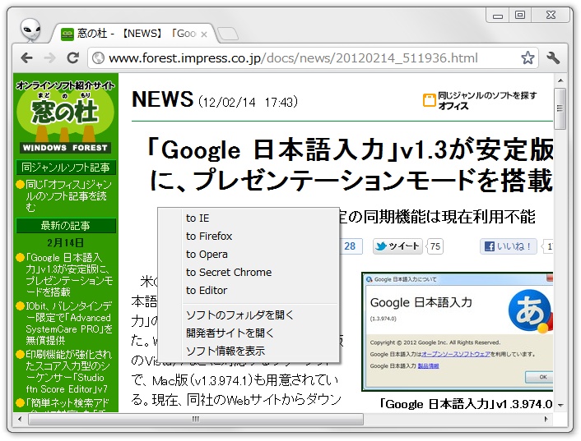The image size is (581, 441).
Task: Click the tweet count 75 bubble
Action: (x=435, y=246)
